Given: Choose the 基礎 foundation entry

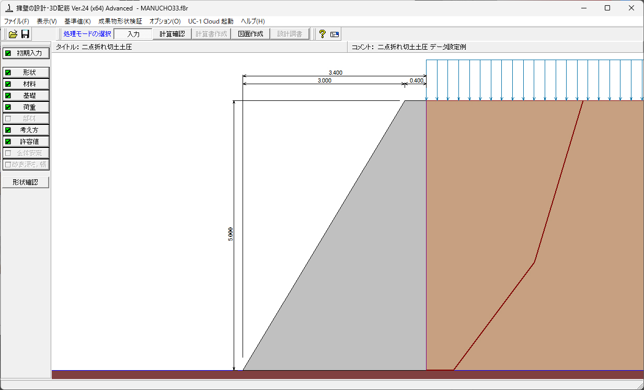Looking at the screenshot, I should pos(26,96).
